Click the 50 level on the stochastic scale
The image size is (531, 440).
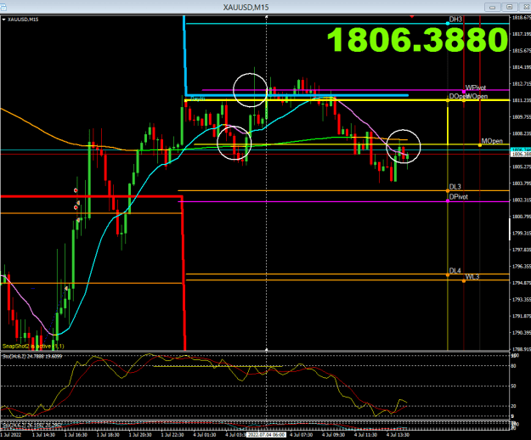(x=514, y=386)
